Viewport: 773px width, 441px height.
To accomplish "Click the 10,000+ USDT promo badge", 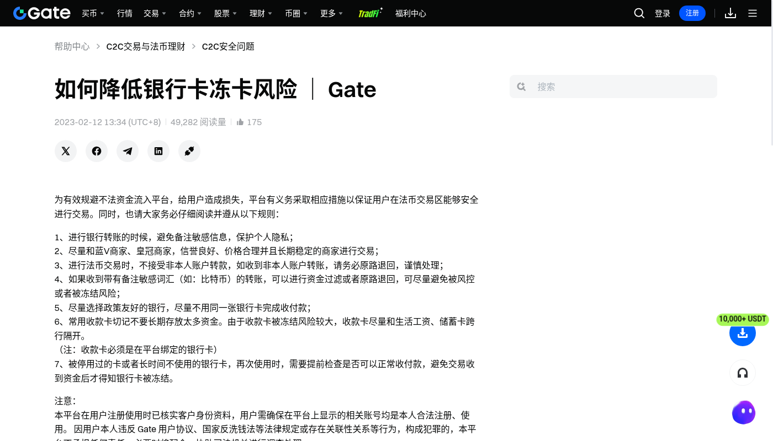I will click(x=743, y=319).
